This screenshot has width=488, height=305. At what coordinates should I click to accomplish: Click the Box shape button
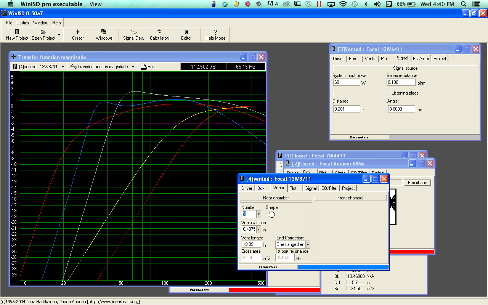point(417,183)
